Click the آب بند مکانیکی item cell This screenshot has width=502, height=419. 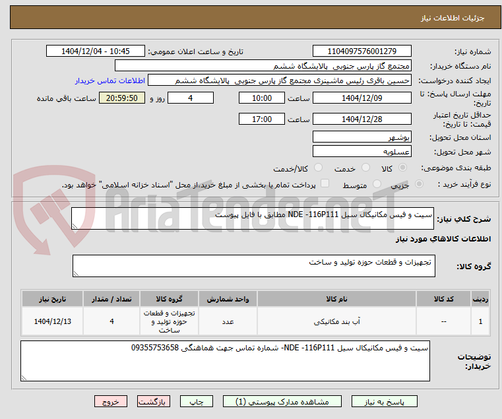click(336, 321)
